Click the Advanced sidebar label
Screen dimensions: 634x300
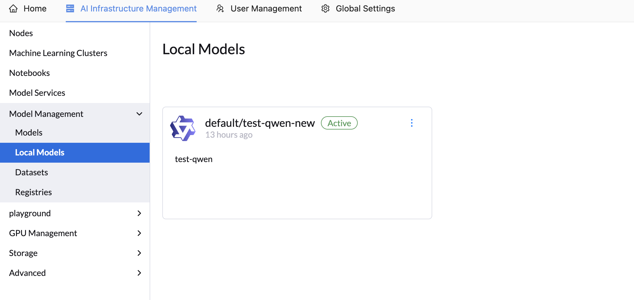pyautogui.click(x=27, y=273)
